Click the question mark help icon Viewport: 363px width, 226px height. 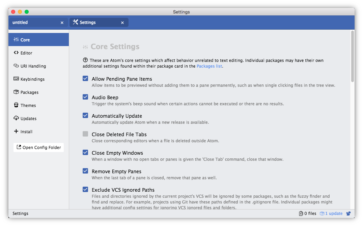[85, 60]
